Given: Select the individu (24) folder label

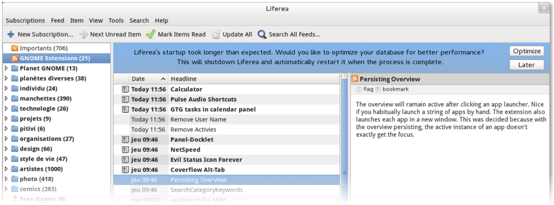Looking at the screenshot, I should click(x=38, y=88).
